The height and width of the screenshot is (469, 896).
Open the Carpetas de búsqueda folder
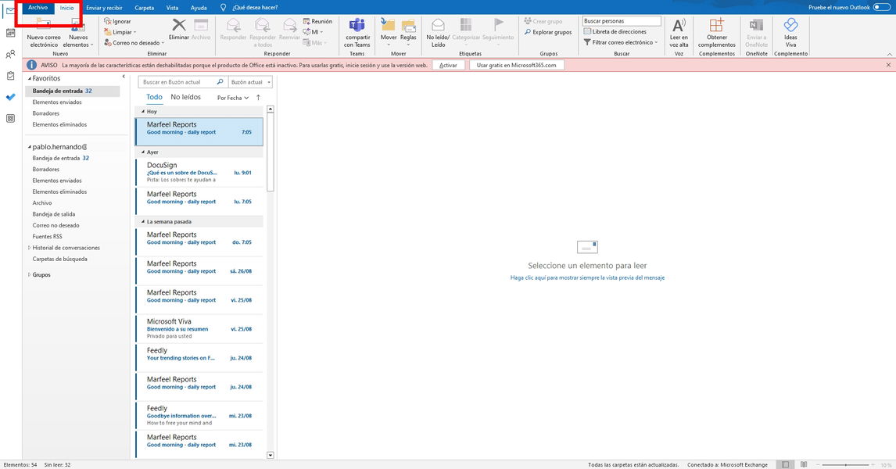tap(59, 259)
